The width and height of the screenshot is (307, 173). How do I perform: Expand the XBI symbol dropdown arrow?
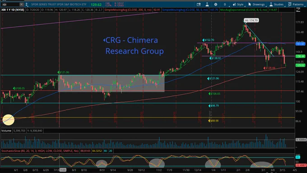point(21,5)
